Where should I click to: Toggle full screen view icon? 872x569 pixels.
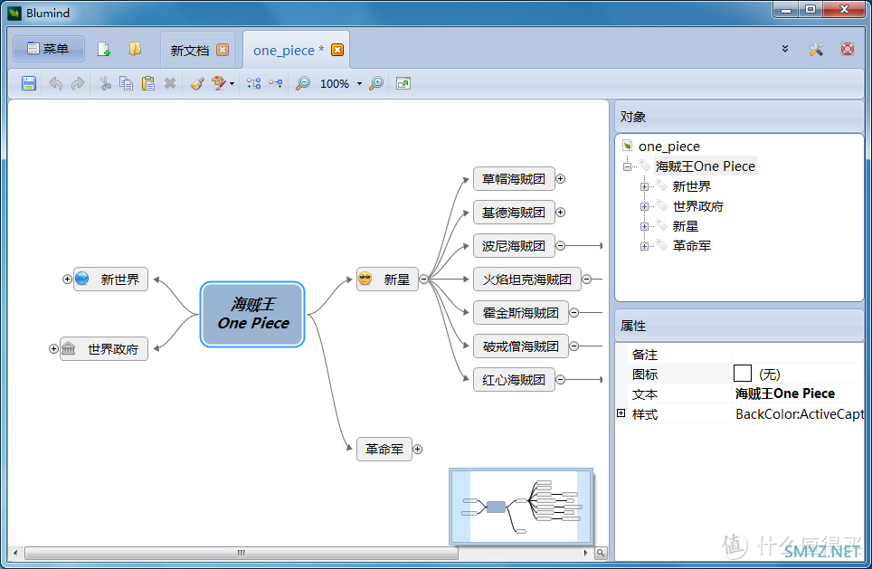(403, 84)
